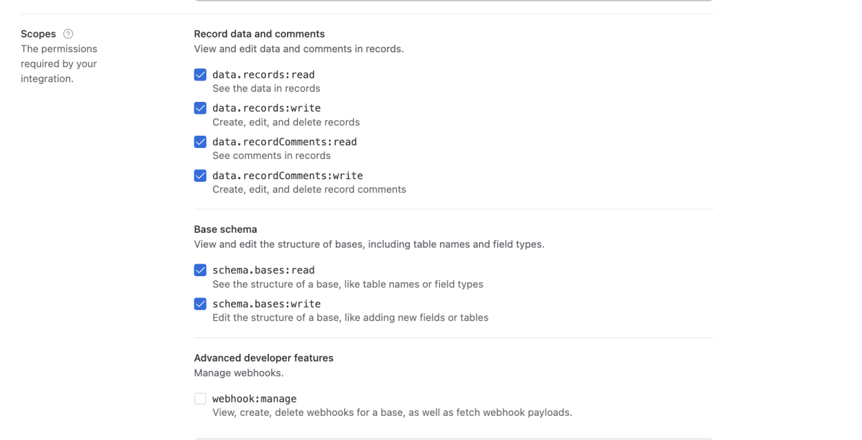The image size is (862, 440).
Task: Uncheck the data.records:write checkbox
Action: (200, 108)
